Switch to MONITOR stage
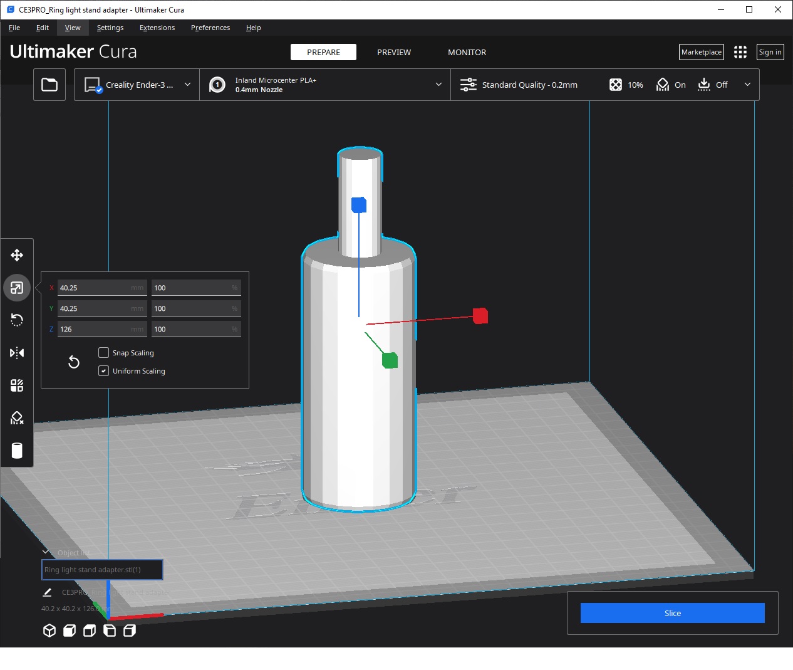The width and height of the screenshot is (793, 670). point(467,52)
